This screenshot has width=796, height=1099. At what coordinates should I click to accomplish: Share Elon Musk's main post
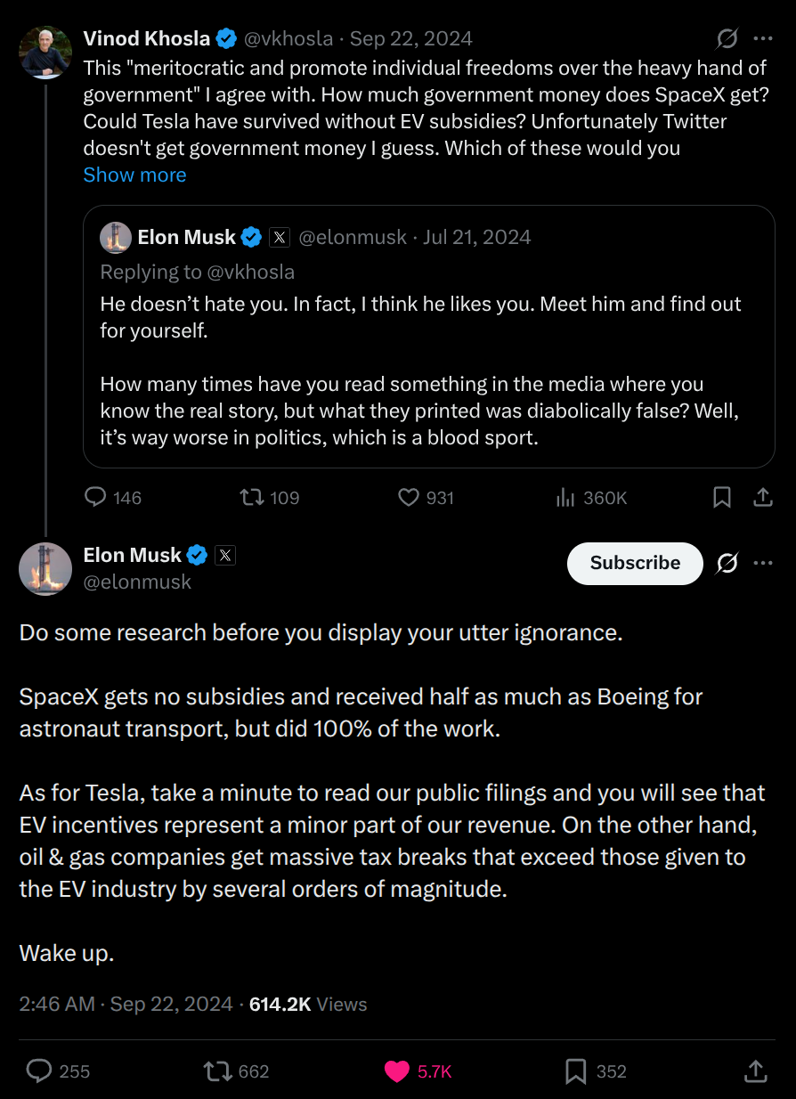(x=755, y=1071)
